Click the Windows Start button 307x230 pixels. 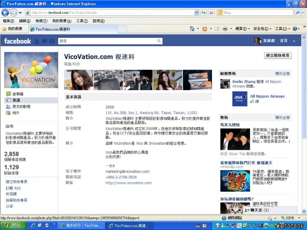click(13, 226)
